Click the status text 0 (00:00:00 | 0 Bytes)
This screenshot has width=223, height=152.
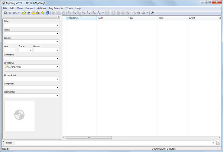click(x=164, y=149)
